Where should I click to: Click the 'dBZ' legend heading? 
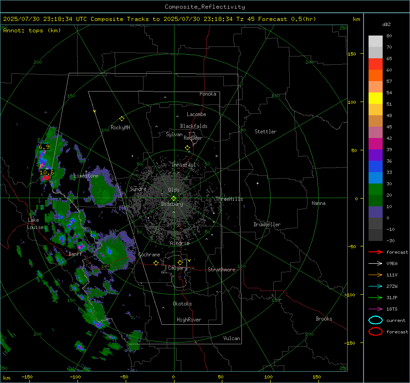click(x=386, y=24)
